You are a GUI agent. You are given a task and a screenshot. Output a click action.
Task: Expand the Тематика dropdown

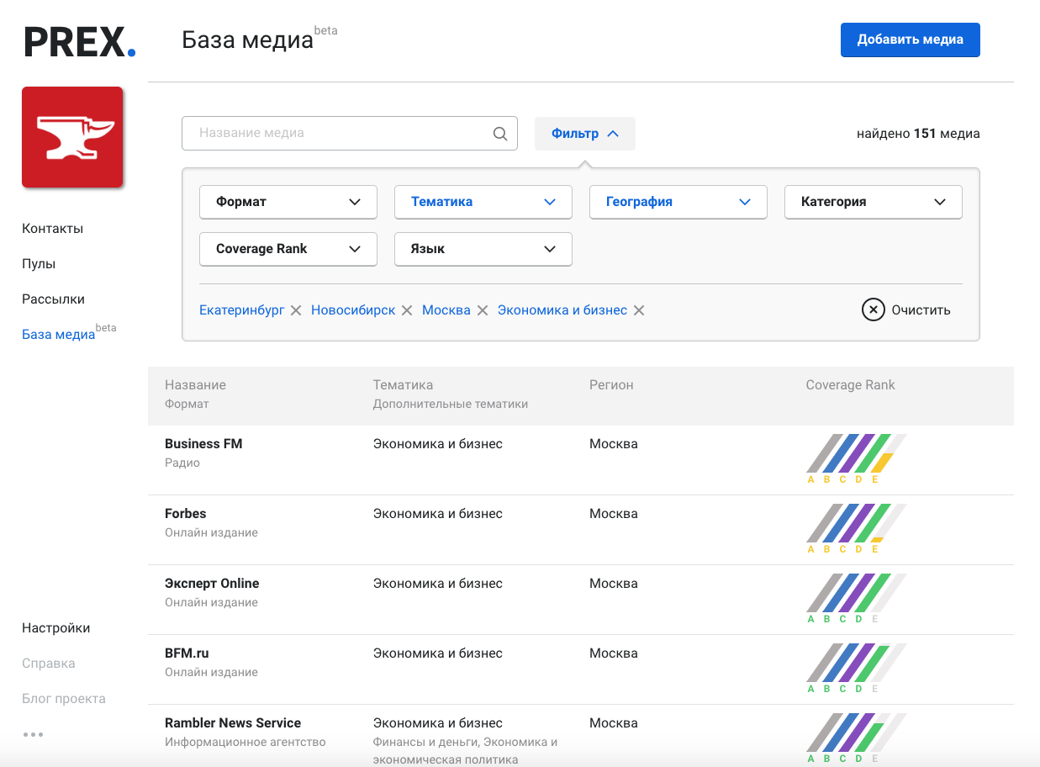click(x=483, y=202)
